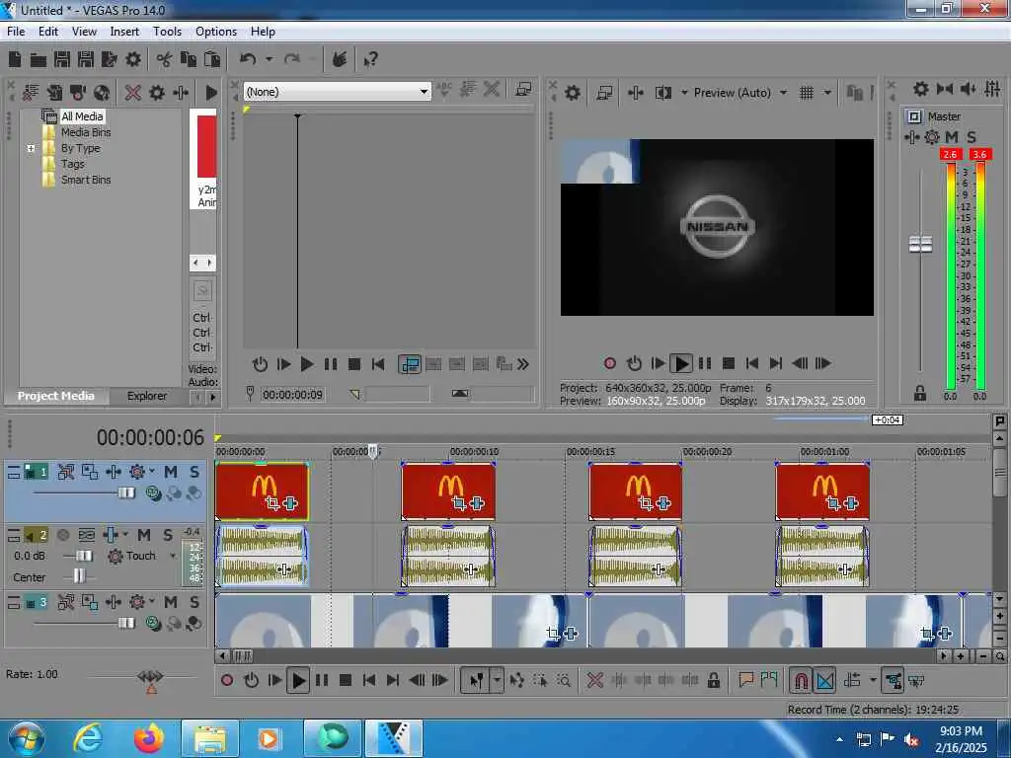1011x758 pixels.
Task: Click the Overlays grid icon in preview
Action: [806, 93]
